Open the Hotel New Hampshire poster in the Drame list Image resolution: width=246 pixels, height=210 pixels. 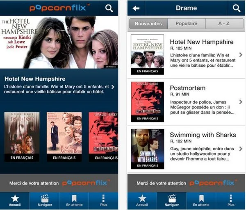(148, 54)
